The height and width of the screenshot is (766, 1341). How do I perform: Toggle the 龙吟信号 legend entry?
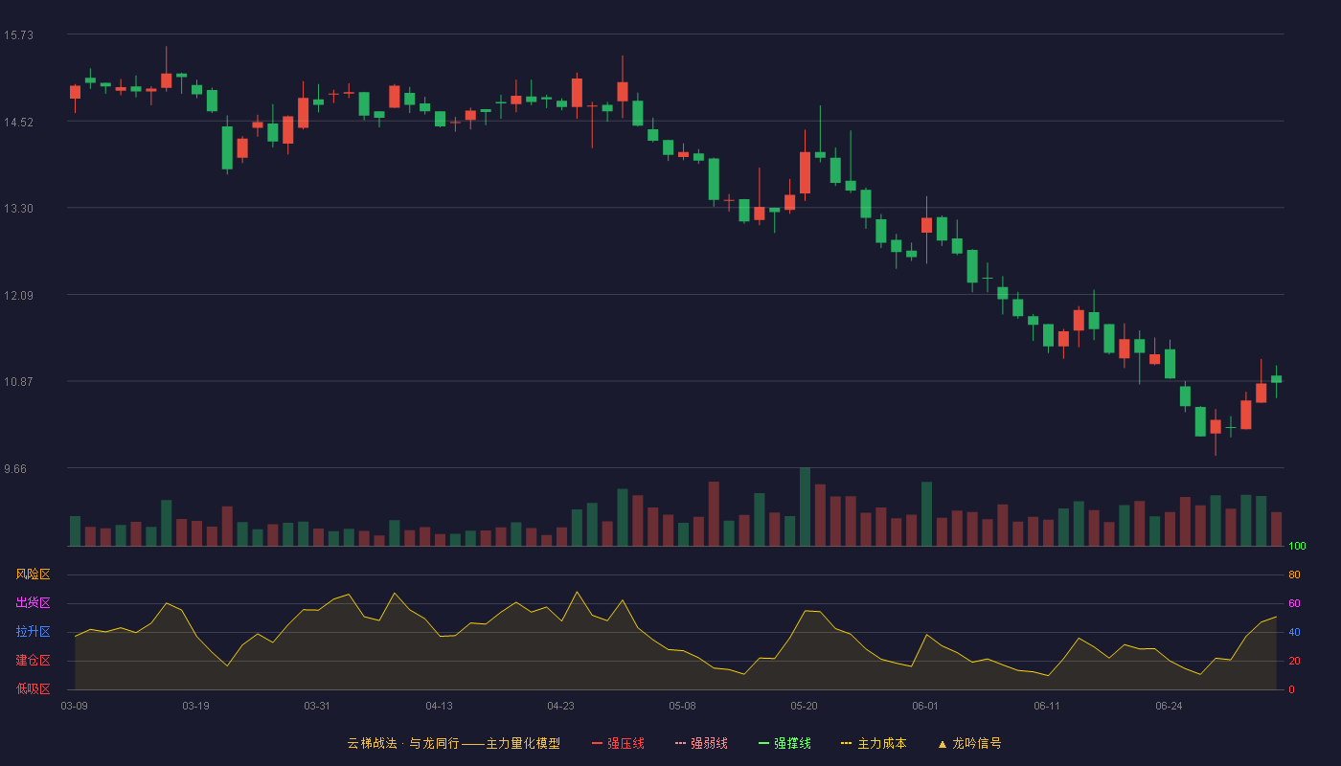(x=969, y=743)
